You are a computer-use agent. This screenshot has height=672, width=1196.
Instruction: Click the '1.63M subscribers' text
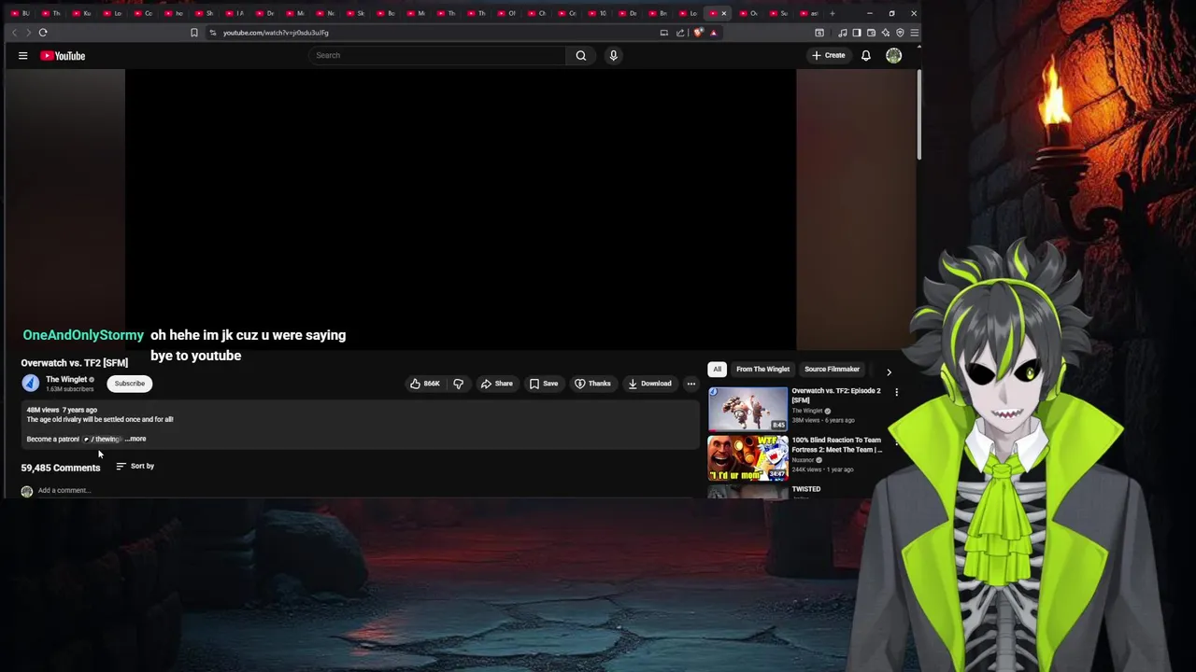[x=70, y=389]
